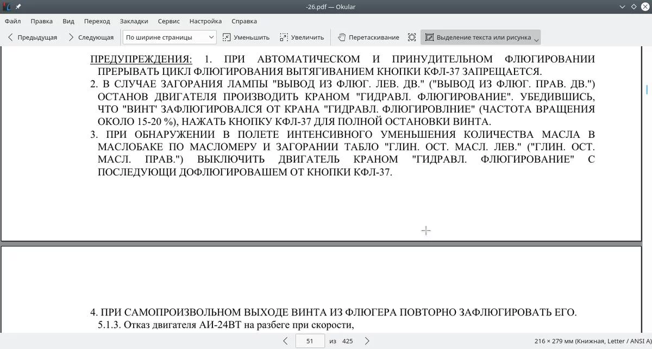Toggle the region zoom selection icon

(x=412, y=37)
